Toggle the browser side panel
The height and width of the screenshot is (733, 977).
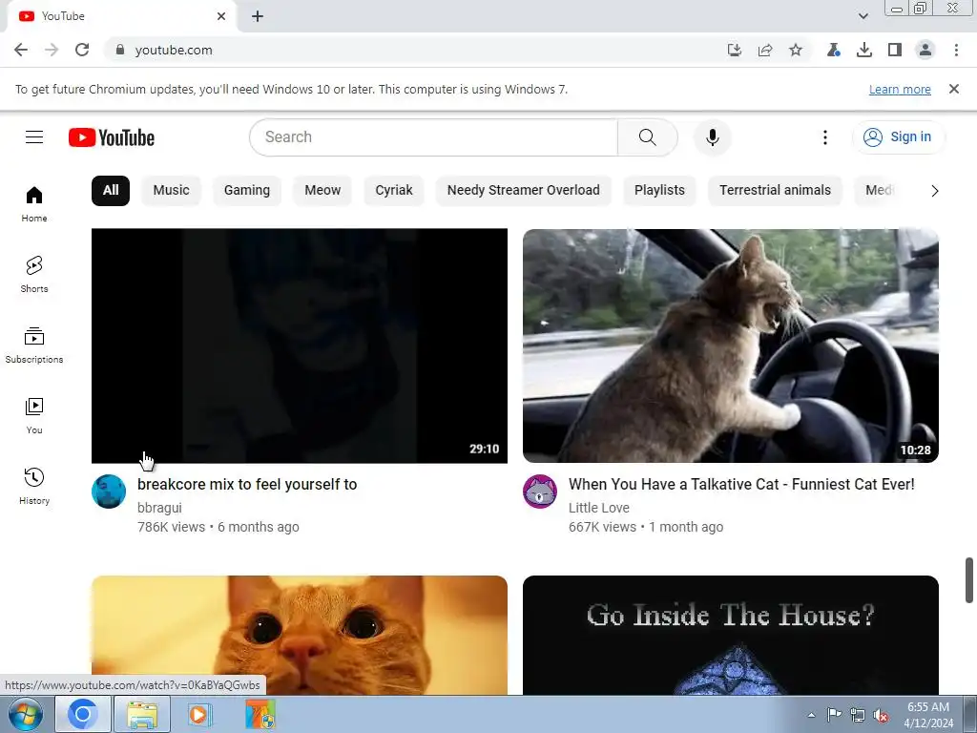tap(895, 50)
